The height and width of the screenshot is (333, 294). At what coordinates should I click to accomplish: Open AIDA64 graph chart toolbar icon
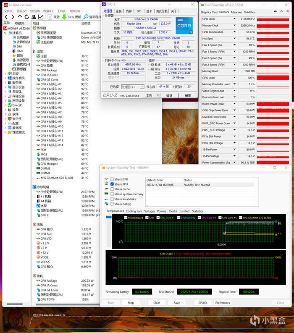point(41,17)
